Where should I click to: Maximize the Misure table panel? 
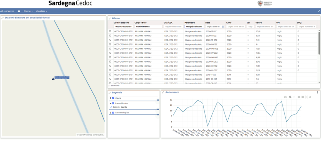pos(110,19)
